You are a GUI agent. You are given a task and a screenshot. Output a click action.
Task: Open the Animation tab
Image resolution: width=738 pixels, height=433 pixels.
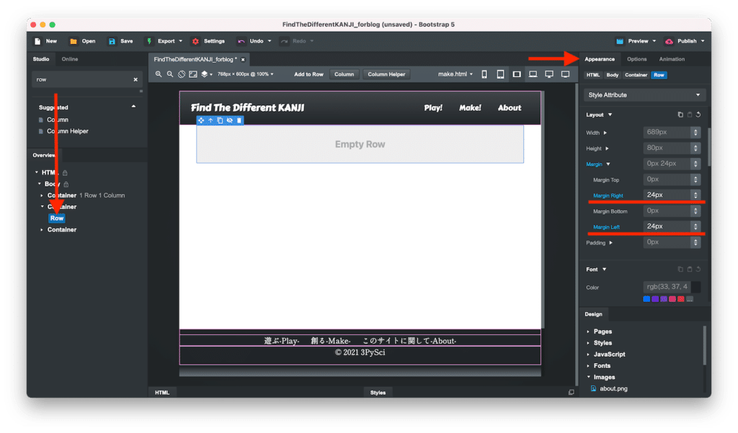672,59
